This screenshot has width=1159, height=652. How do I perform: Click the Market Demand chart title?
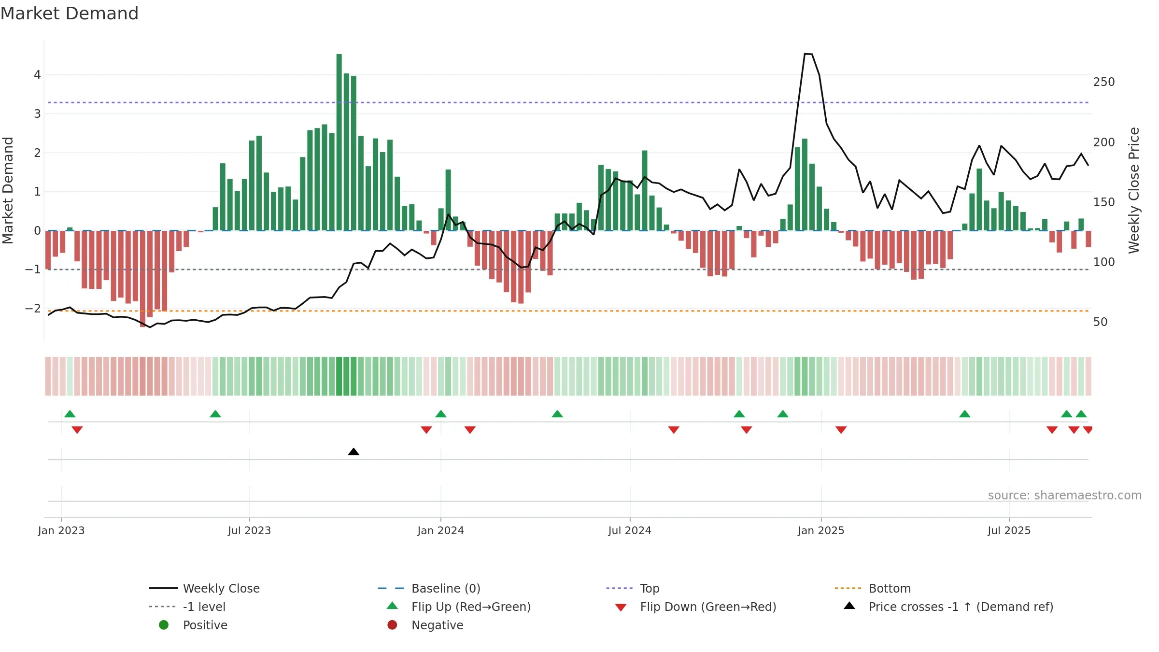70,14
